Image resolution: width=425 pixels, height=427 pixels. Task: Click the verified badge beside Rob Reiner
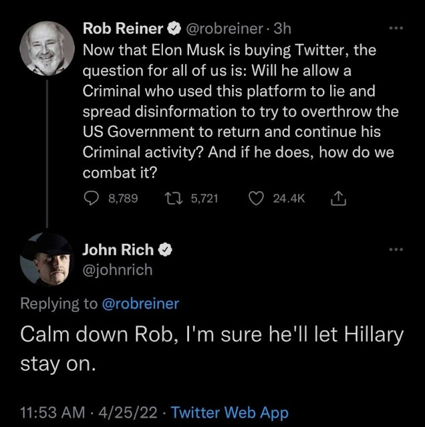172,29
